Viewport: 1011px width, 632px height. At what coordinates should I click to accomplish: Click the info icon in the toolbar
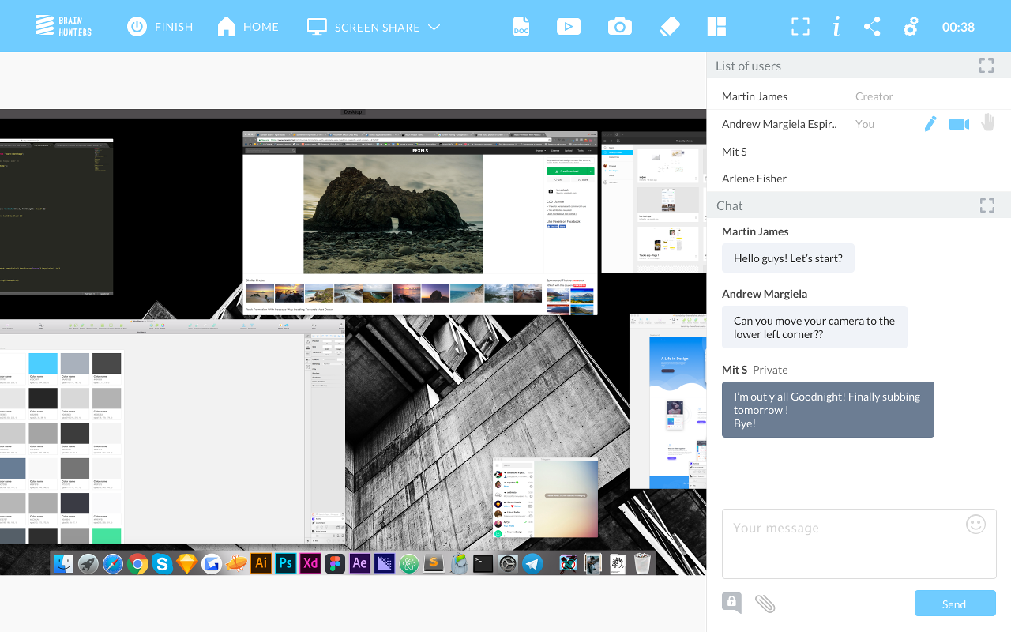coord(836,26)
